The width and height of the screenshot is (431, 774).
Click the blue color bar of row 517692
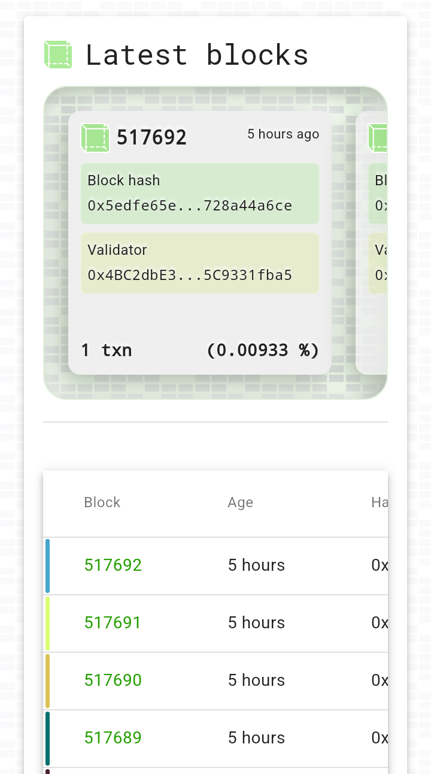click(48, 566)
